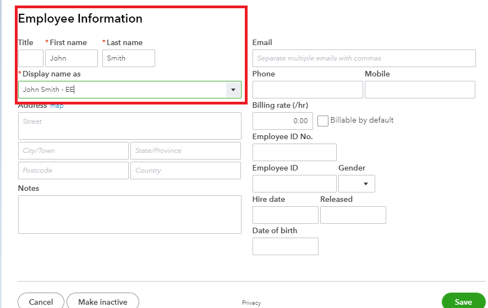The image size is (488, 308).
Task: Focus the Street address box
Action: point(130,126)
